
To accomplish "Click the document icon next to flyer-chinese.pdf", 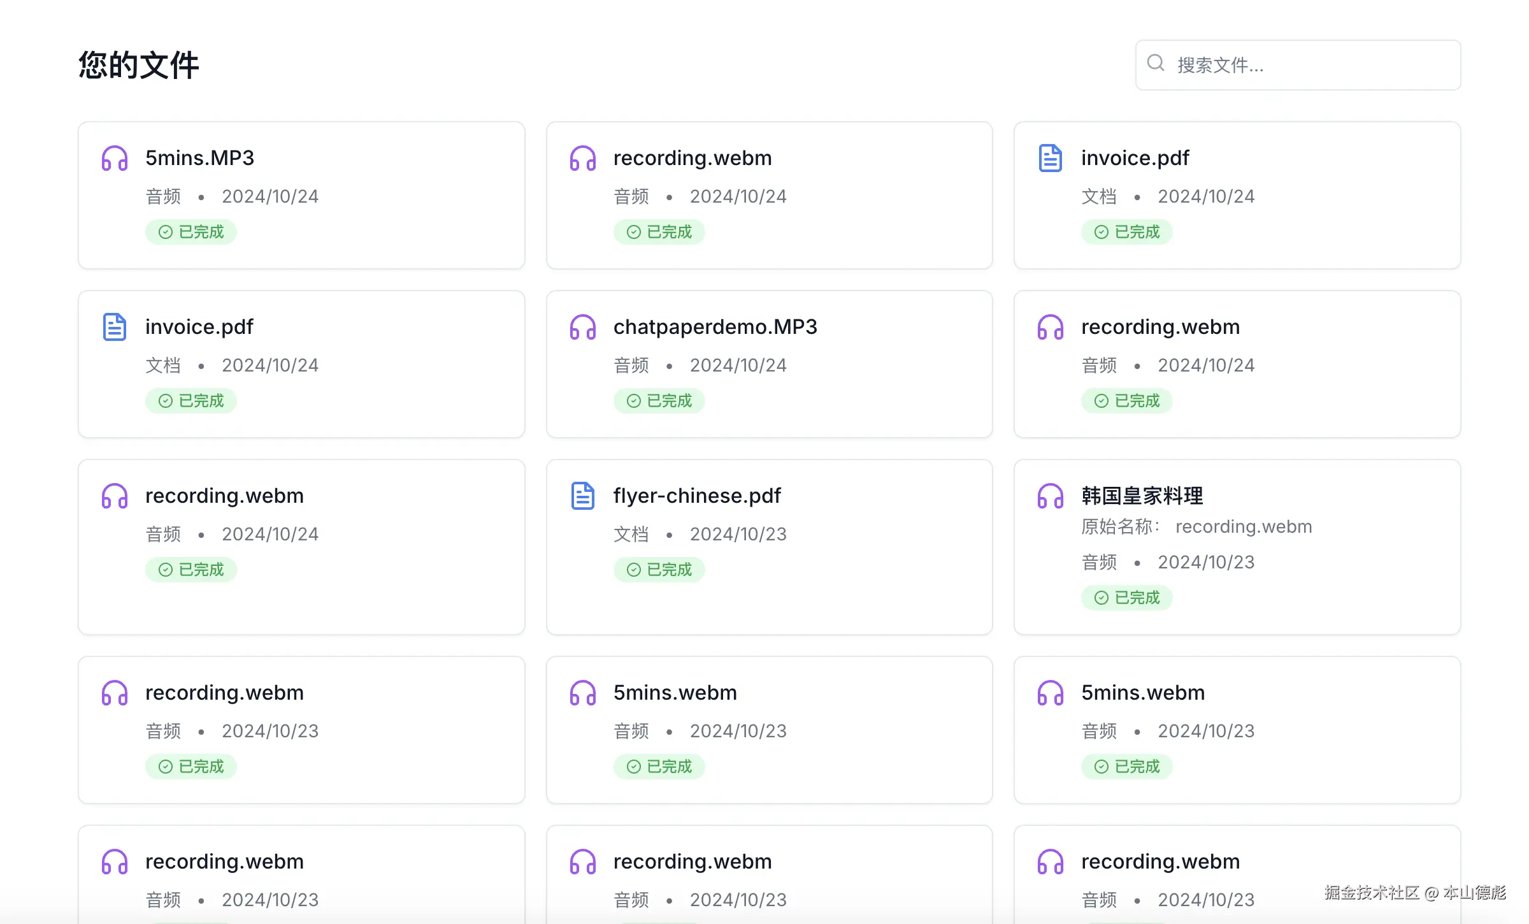I will click(x=582, y=496).
